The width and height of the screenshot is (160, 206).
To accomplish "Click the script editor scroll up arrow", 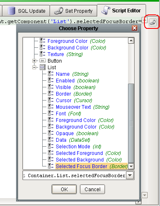I will pyautogui.click(x=144, y=20).
